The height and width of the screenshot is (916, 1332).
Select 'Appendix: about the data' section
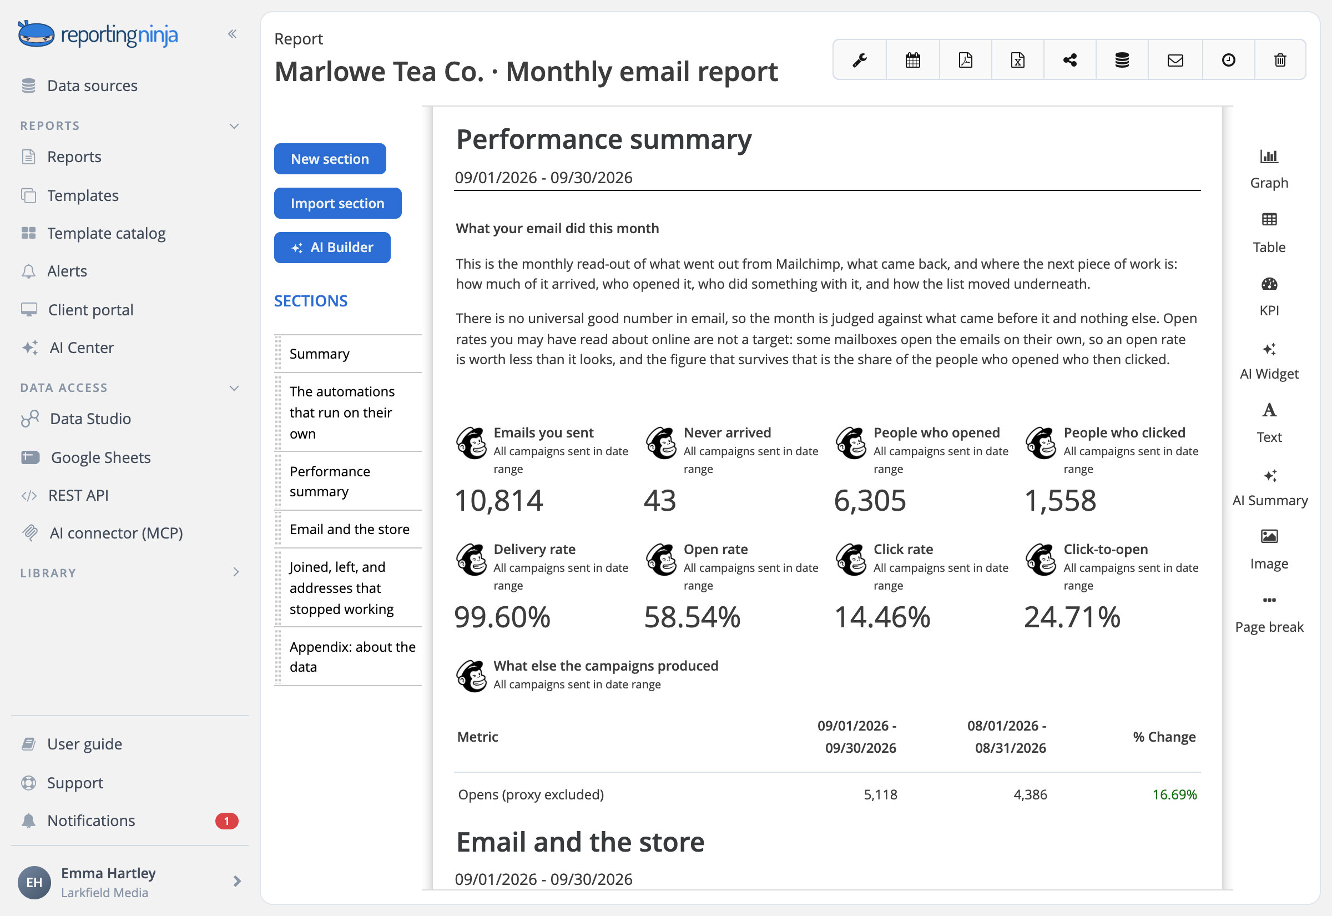click(348, 657)
